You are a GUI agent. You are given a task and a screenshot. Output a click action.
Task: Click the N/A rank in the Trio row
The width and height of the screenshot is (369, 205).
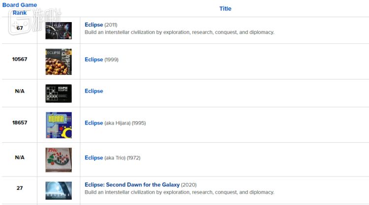pos(20,157)
